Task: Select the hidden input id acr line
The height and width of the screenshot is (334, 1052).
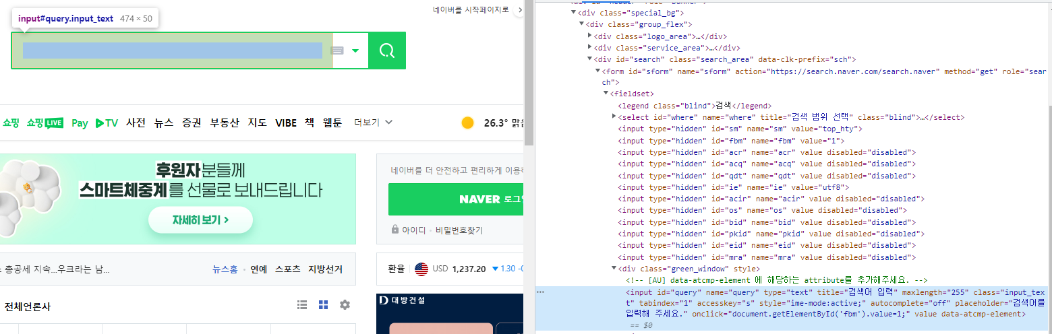Action: [767, 152]
